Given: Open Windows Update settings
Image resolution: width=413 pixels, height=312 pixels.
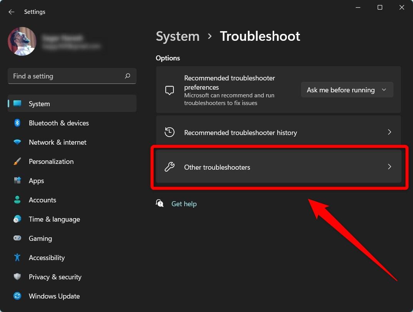Looking at the screenshot, I should point(54,296).
